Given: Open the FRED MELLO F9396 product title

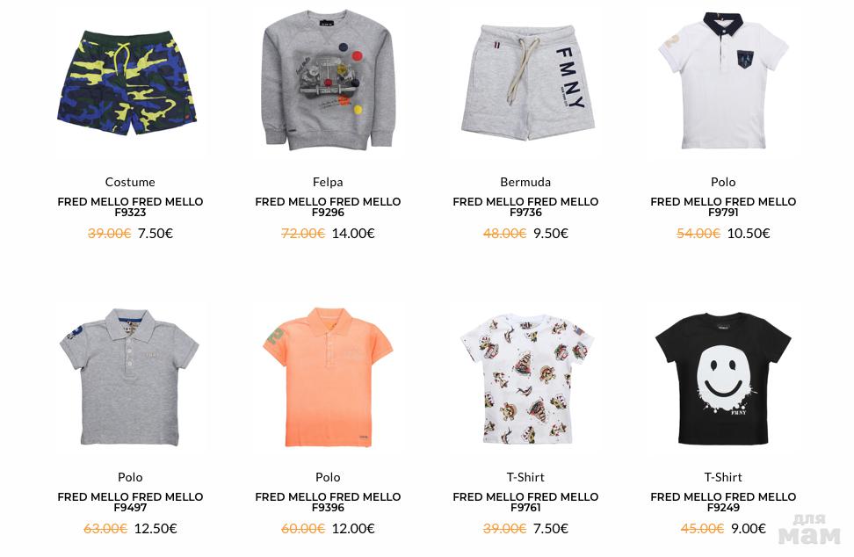Looking at the screenshot, I should tap(328, 502).
